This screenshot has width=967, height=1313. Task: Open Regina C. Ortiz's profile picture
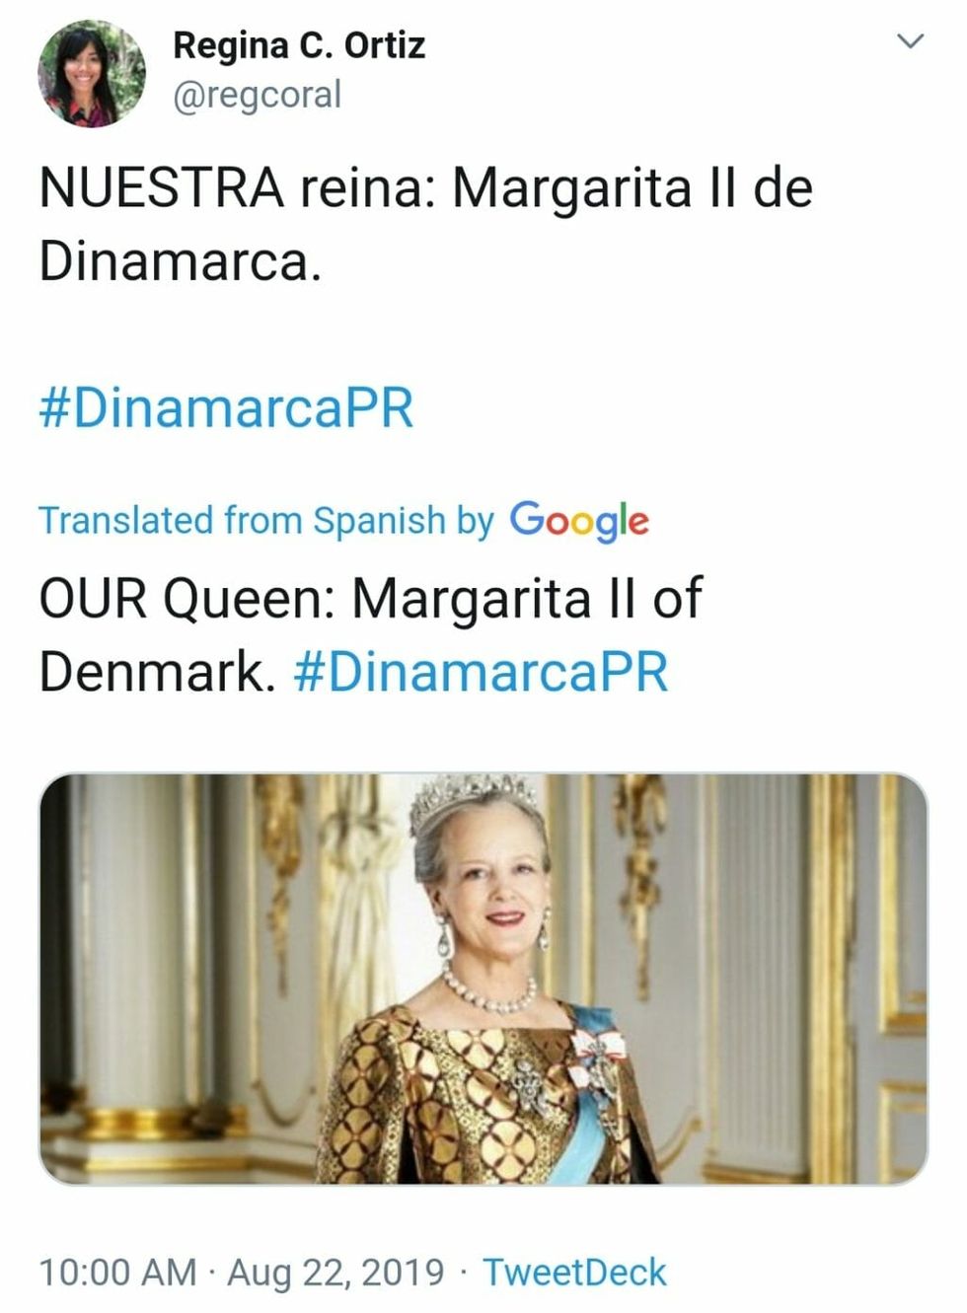click(91, 75)
